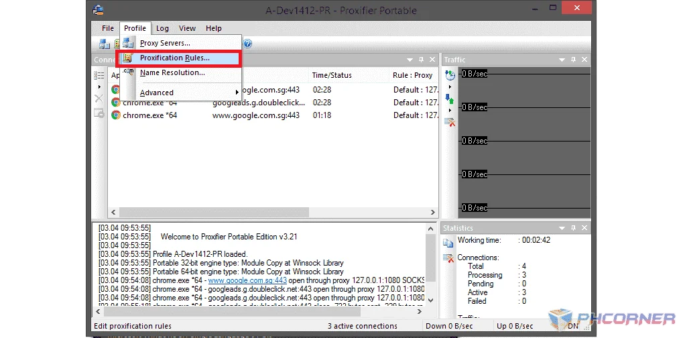Click the 01:18 time cell

tap(322, 115)
